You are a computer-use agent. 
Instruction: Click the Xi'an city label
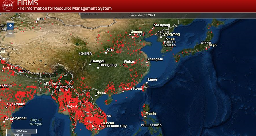[110, 50]
